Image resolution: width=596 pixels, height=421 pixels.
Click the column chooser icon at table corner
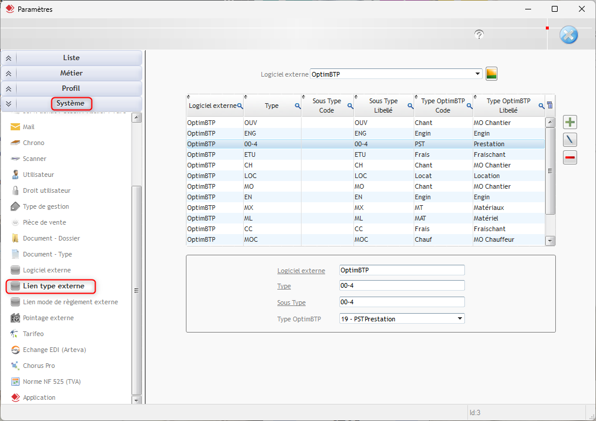[550, 106]
